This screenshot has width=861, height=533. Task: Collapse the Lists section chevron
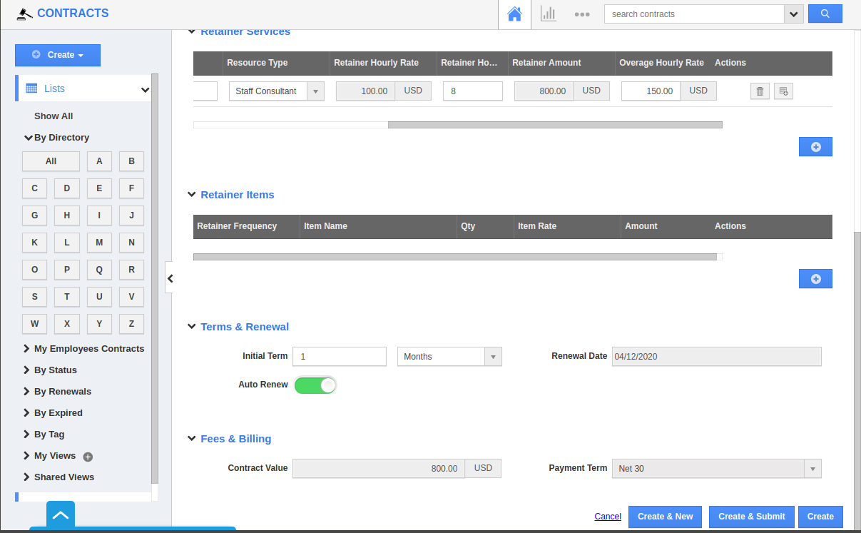point(146,90)
